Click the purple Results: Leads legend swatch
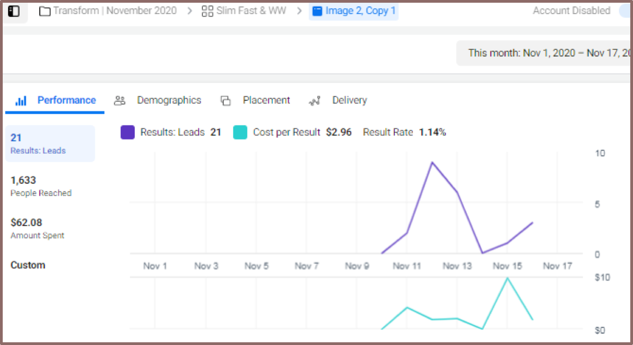 click(128, 133)
